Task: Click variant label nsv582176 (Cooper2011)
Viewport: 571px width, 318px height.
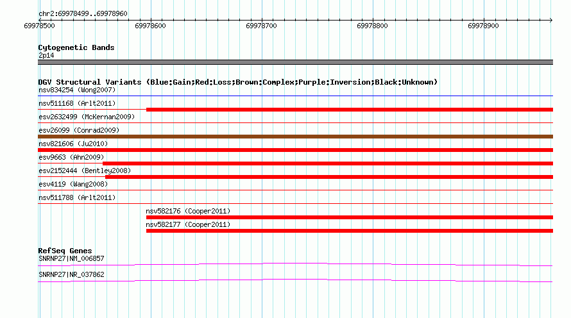Action: coord(188,211)
